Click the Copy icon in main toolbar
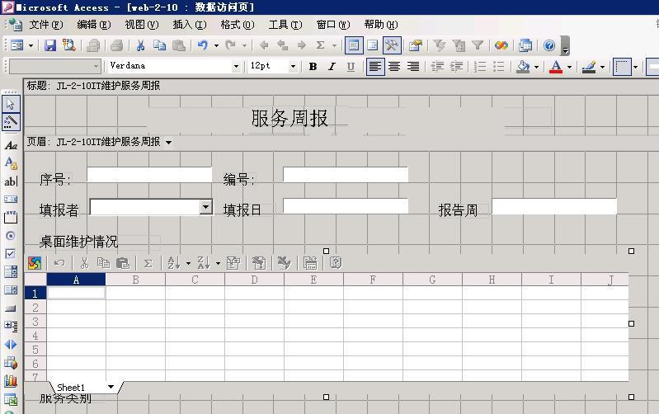This screenshot has height=414, width=659. 160,45
